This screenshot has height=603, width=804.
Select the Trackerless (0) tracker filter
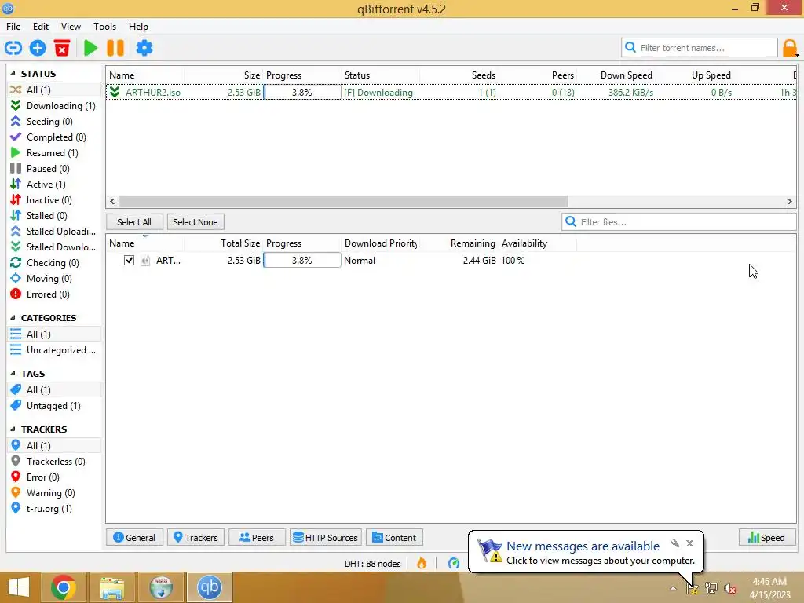click(x=53, y=462)
